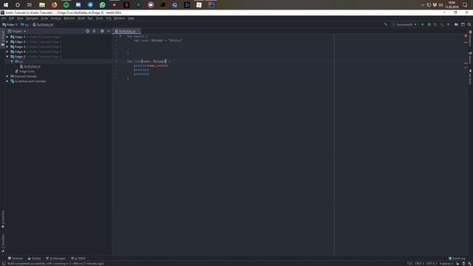Screen dimensions: 473x266
Task: Expand the Folge-2 module
Action: click(7, 41)
